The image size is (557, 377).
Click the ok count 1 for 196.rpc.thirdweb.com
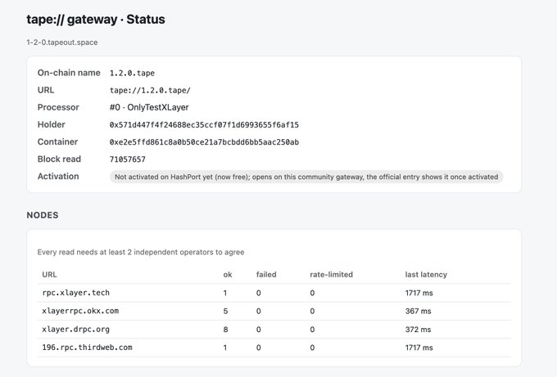coord(225,348)
